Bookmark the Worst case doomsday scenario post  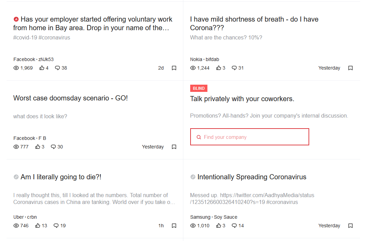coord(174,147)
